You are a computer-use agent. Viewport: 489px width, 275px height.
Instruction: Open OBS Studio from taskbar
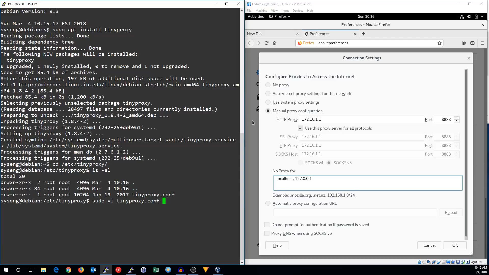tap(193, 270)
